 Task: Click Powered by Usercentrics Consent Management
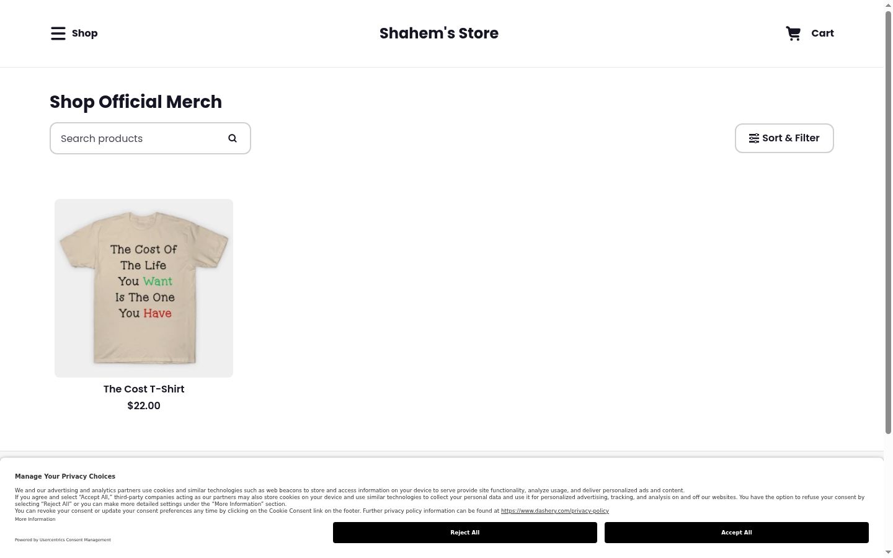pyautogui.click(x=63, y=540)
